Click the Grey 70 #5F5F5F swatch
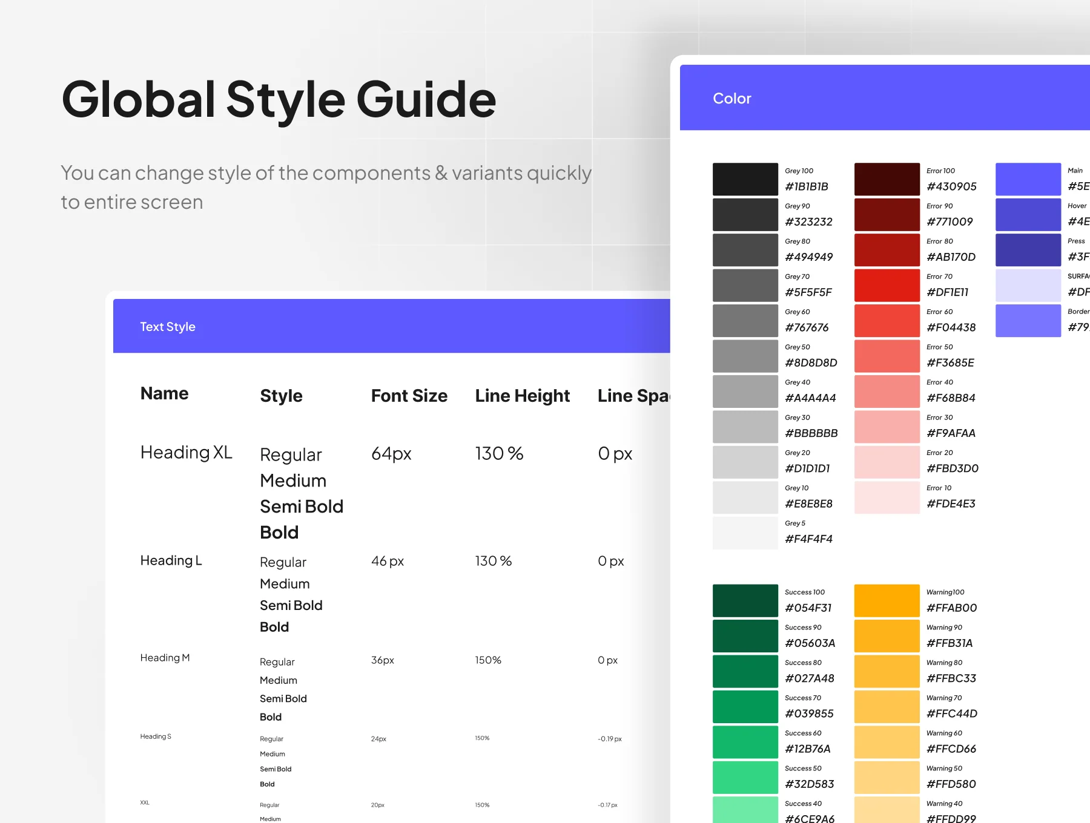 coord(745,285)
